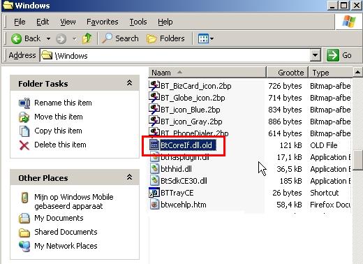Click the My Documents folder icon

click(x=24, y=219)
